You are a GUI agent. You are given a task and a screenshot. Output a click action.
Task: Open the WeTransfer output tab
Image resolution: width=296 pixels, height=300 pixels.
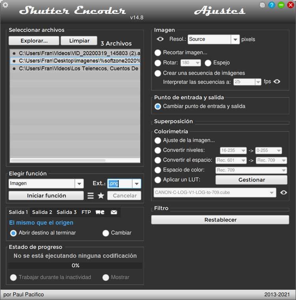pyautogui.click(x=100, y=212)
